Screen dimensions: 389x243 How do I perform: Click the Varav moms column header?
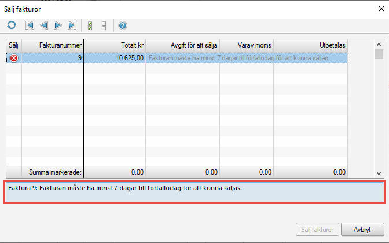247,45
